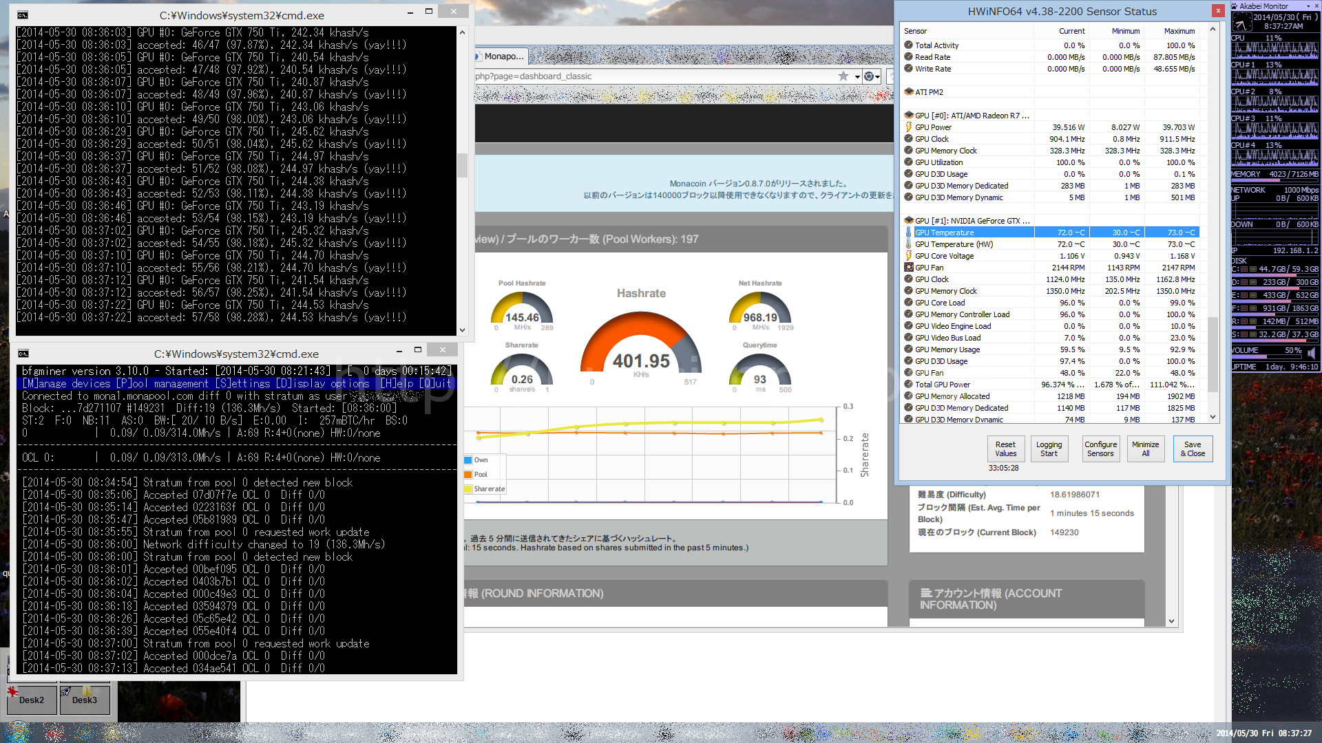This screenshot has height=743, width=1322.
Task: Click the Reset Values button in HWiNFO64
Action: (1005, 449)
